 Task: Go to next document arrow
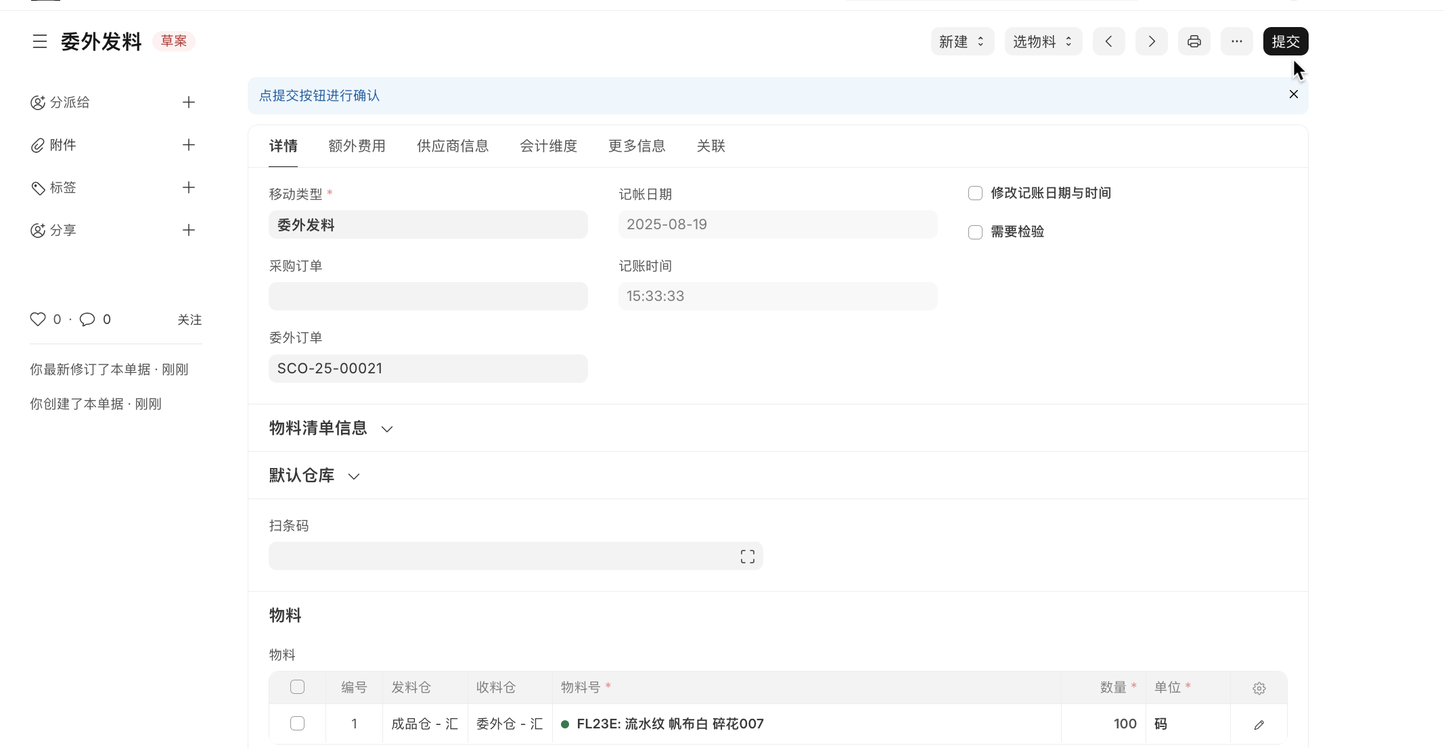point(1151,41)
